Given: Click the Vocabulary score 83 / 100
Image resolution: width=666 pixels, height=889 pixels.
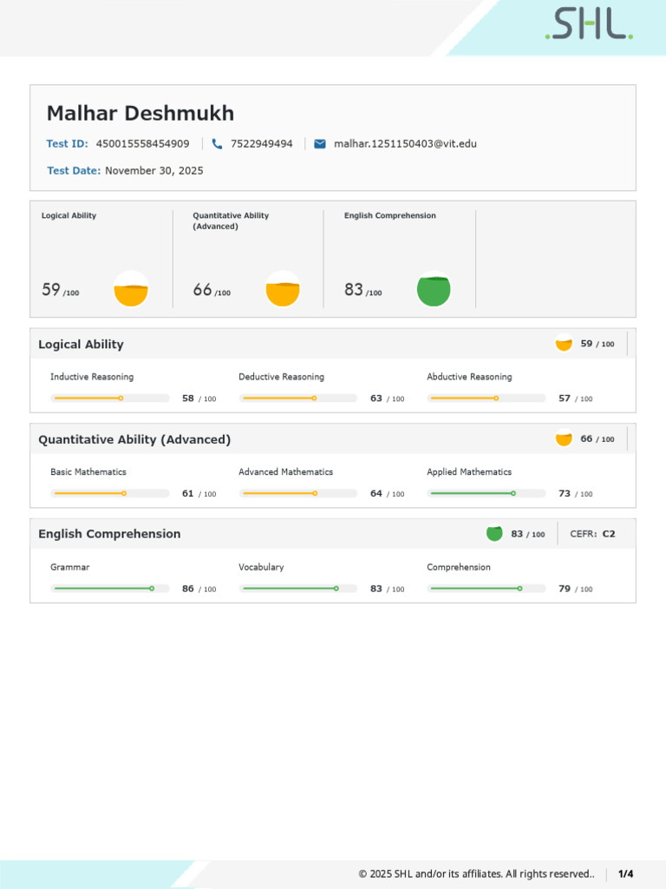Looking at the screenshot, I should tap(388, 589).
